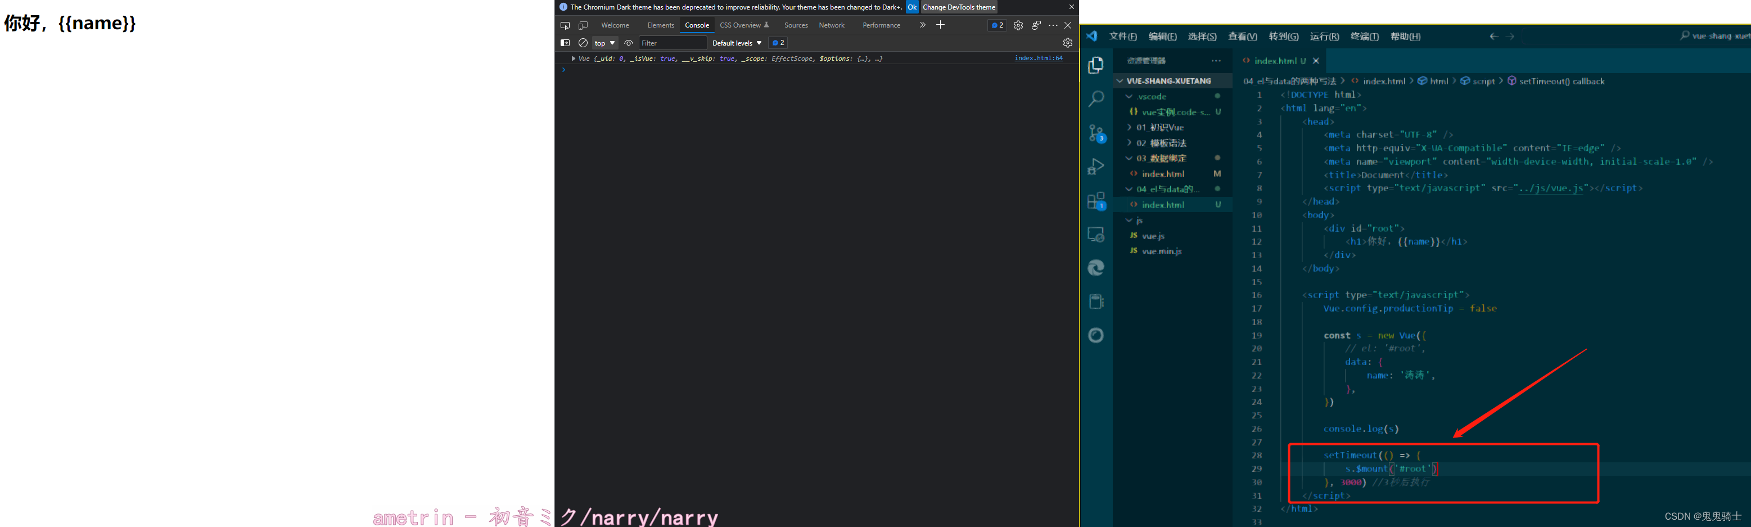Click the Change DevTools theme button
Viewport: 1751px width, 527px height.
click(958, 7)
